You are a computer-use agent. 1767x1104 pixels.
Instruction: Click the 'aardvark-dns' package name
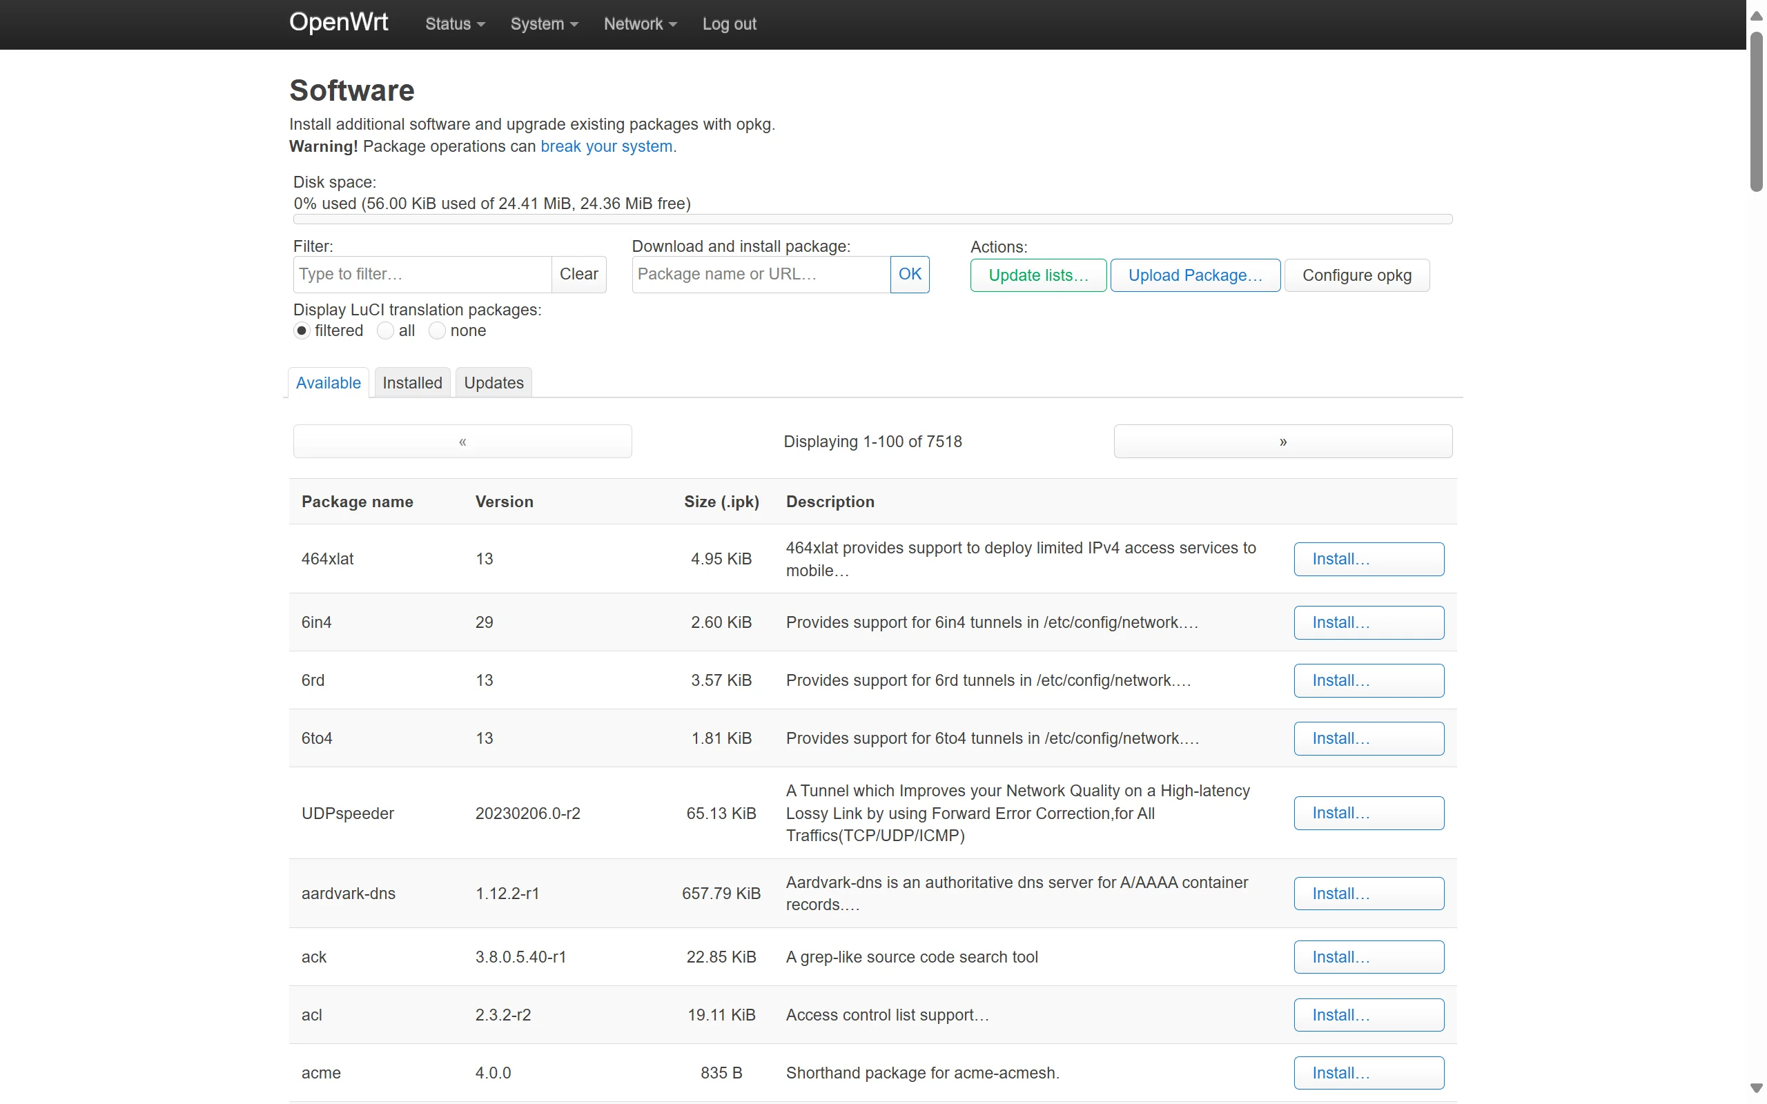pyautogui.click(x=349, y=893)
